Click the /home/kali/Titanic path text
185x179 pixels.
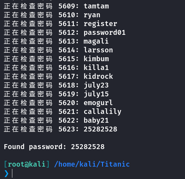coord(92,164)
